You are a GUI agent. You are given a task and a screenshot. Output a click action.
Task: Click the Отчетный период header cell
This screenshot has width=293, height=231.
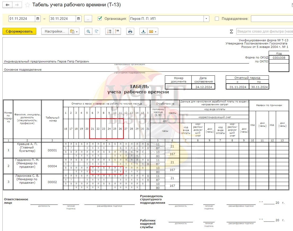(247, 78)
